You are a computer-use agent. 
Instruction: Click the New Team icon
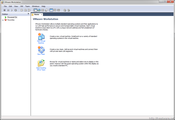coord(41,49)
